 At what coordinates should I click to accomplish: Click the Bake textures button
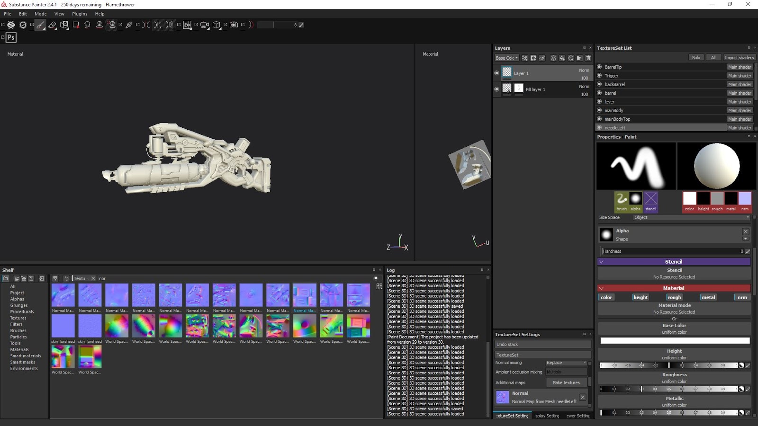(x=566, y=382)
